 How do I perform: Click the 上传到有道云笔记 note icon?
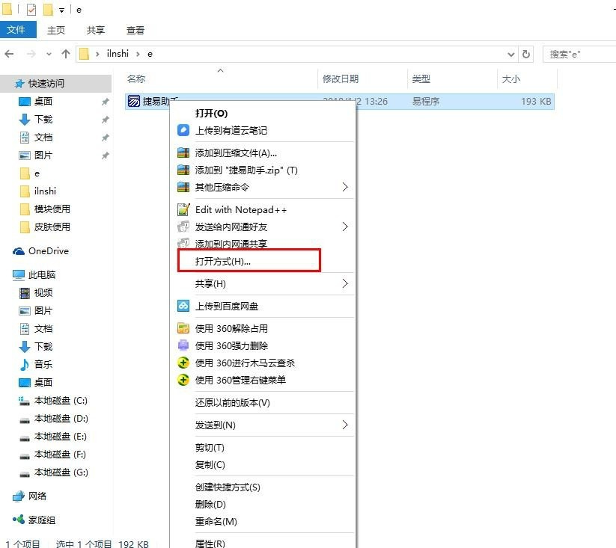coord(183,130)
